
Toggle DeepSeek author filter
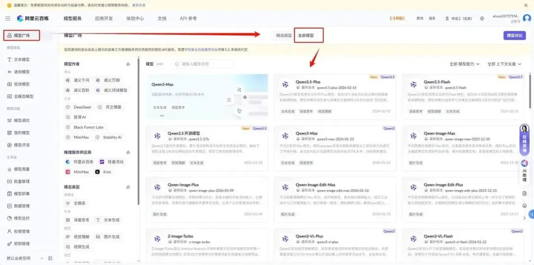(79, 107)
